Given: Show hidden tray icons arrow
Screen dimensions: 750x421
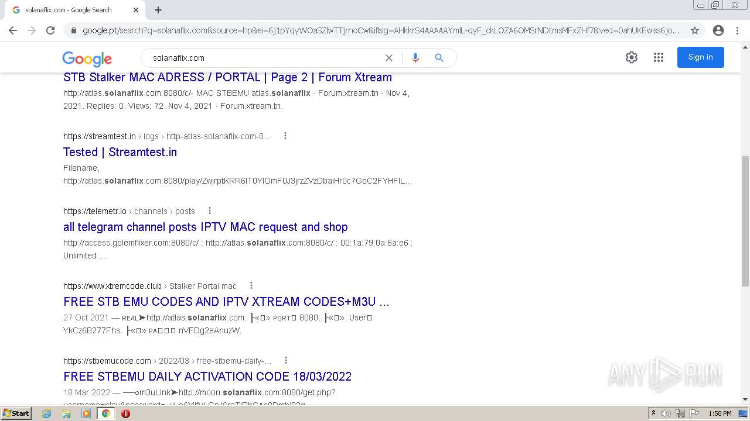Looking at the screenshot, I should pyautogui.click(x=654, y=413).
